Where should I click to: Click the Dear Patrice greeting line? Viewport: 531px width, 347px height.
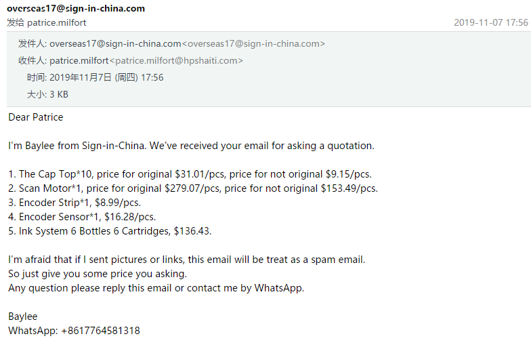pyautogui.click(x=35, y=117)
